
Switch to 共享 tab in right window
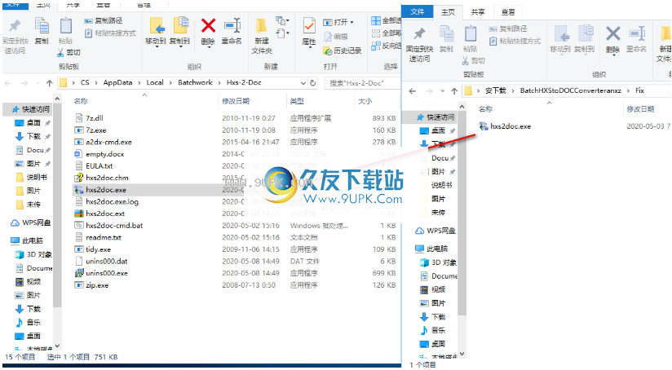click(478, 12)
